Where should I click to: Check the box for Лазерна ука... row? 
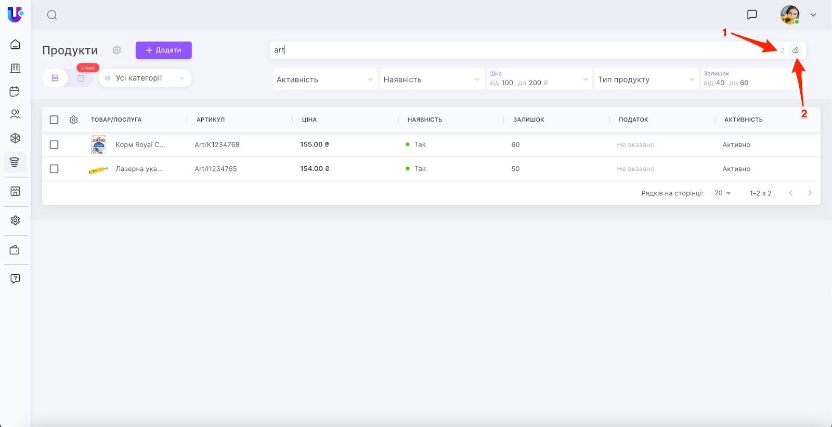pyautogui.click(x=54, y=169)
